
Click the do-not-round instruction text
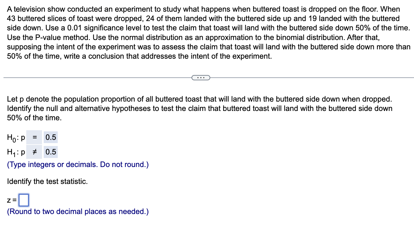point(78,164)
